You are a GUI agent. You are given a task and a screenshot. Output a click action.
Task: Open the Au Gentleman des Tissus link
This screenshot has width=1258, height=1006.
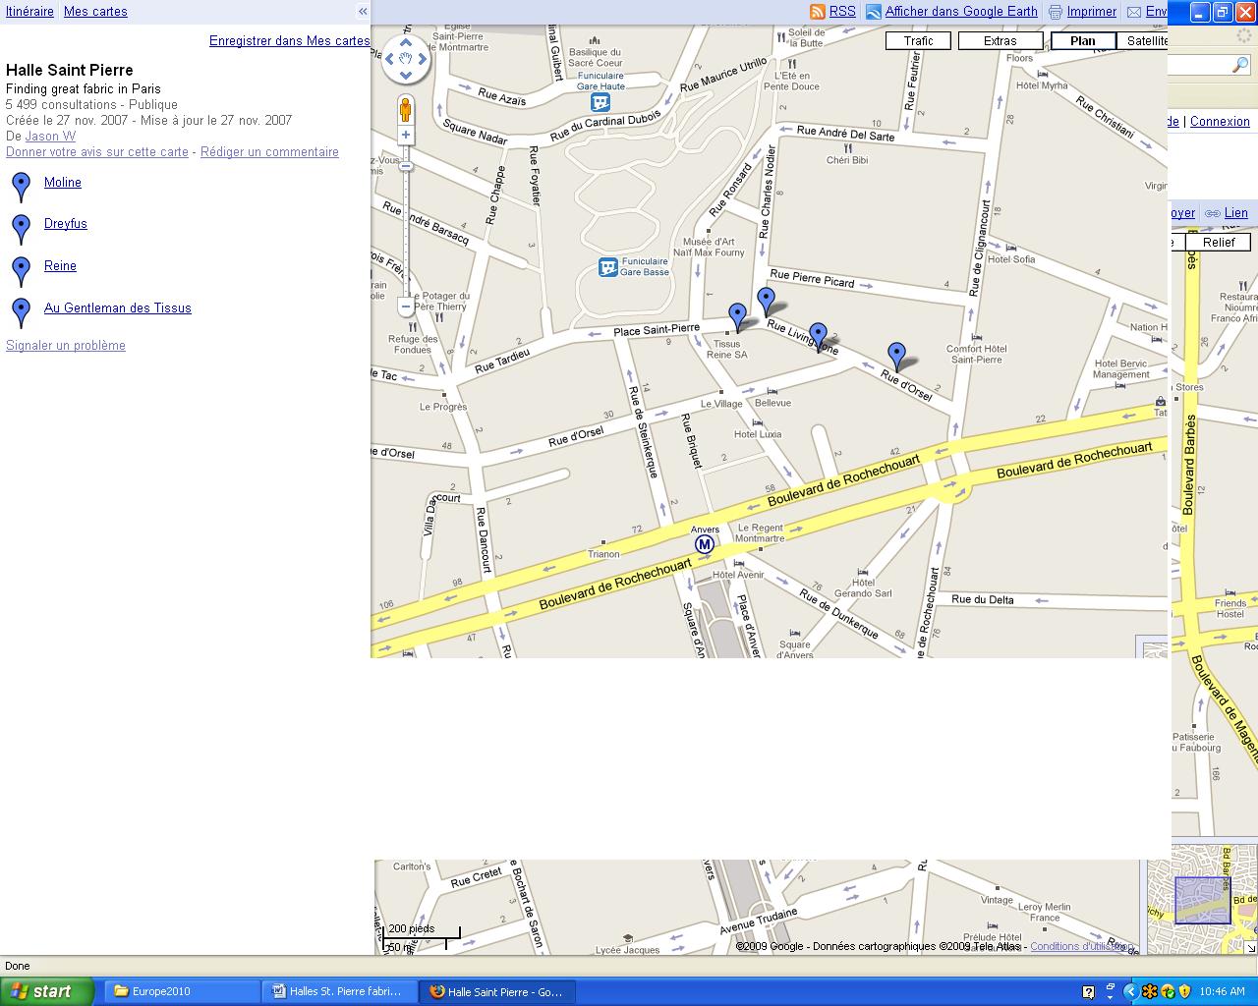click(x=117, y=307)
